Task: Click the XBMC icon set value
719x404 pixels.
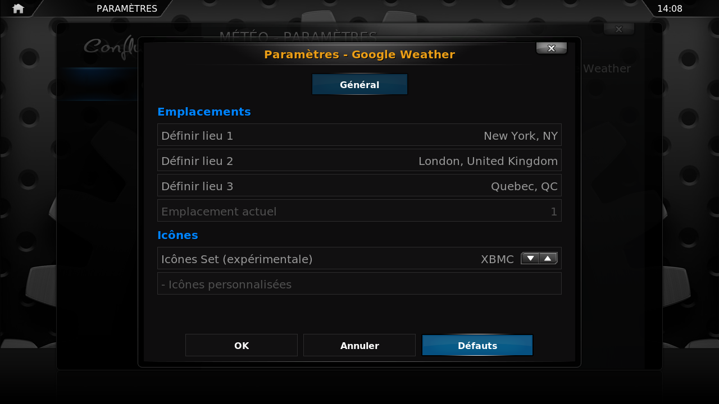Action: pos(497,259)
